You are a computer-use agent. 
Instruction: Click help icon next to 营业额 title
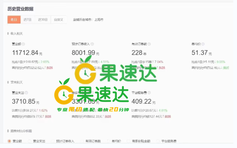(x=23, y=44)
